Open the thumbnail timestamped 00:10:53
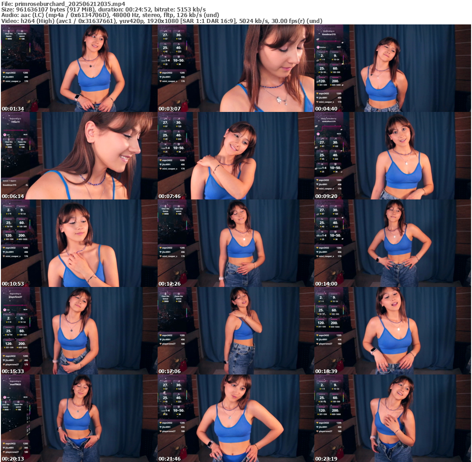 (79, 243)
